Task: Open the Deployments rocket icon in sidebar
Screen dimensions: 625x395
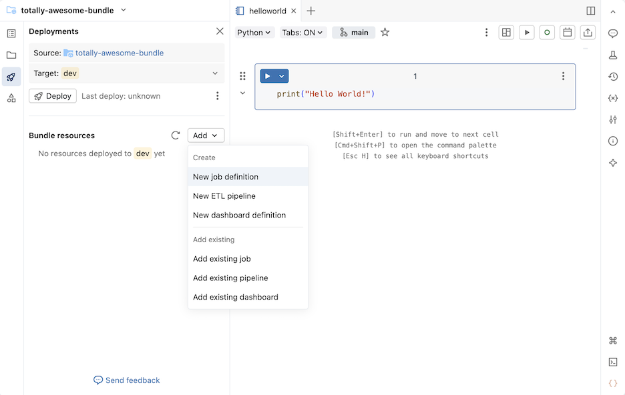Action: tap(11, 77)
